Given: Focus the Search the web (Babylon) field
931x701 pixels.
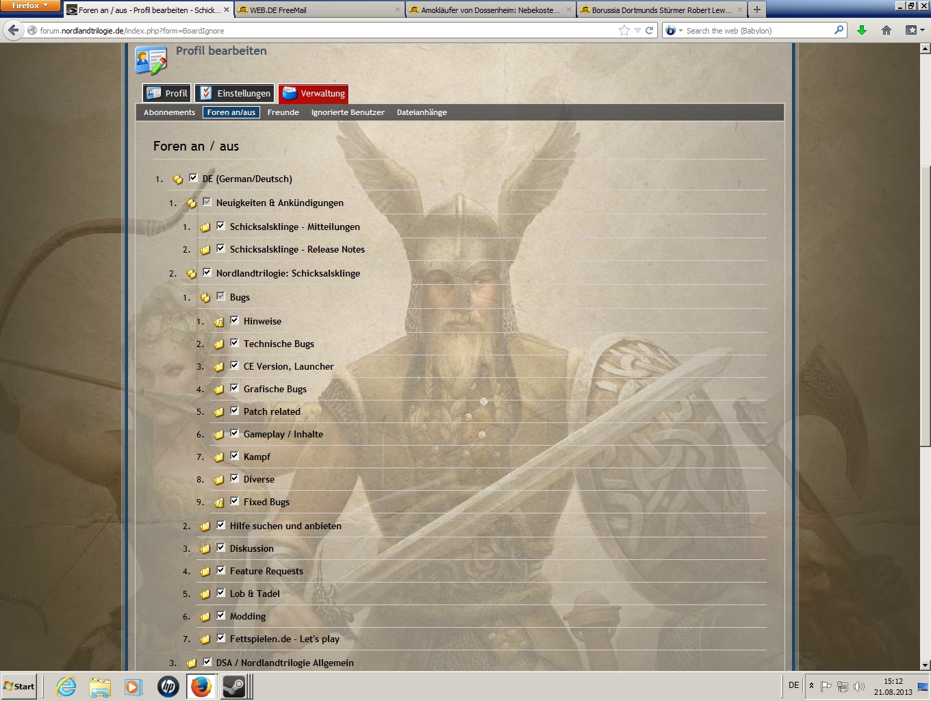Looking at the screenshot, I should click(x=758, y=30).
